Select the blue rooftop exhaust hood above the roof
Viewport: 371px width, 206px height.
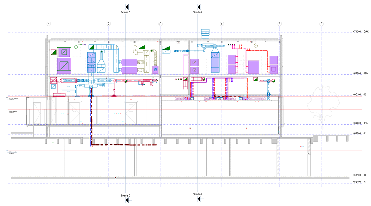205,34
